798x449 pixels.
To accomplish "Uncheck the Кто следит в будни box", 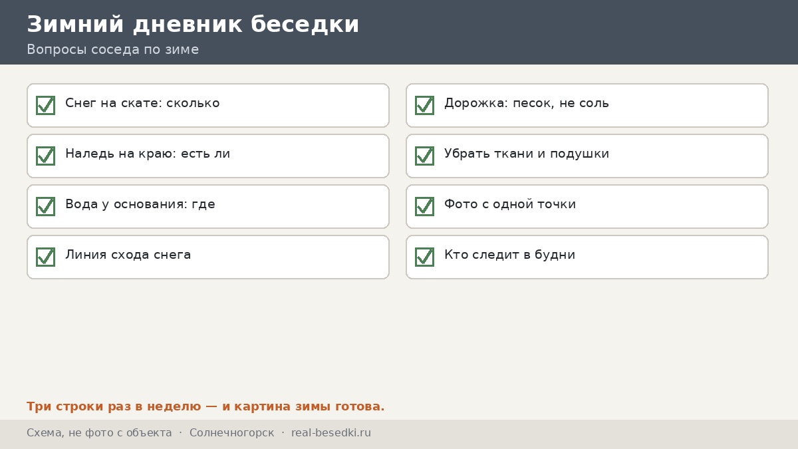I will tap(424, 257).
